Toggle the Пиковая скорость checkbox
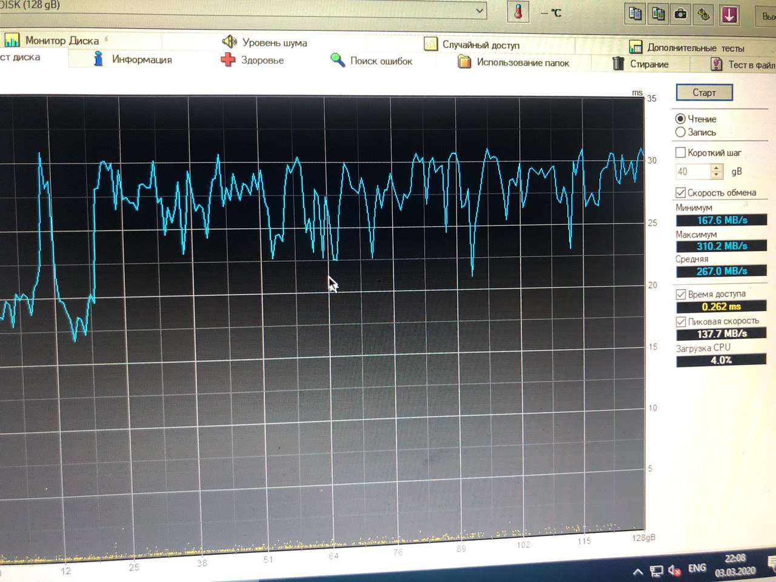 click(718, 321)
